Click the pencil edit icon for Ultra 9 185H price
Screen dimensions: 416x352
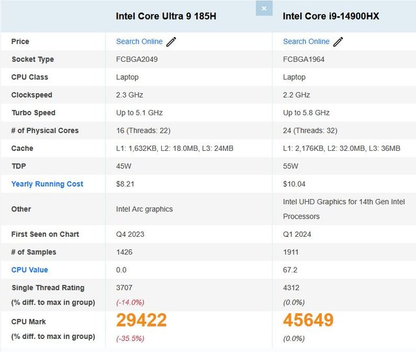171,42
